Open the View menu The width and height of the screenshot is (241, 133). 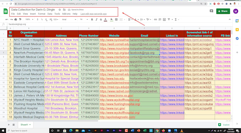tap(26, 14)
